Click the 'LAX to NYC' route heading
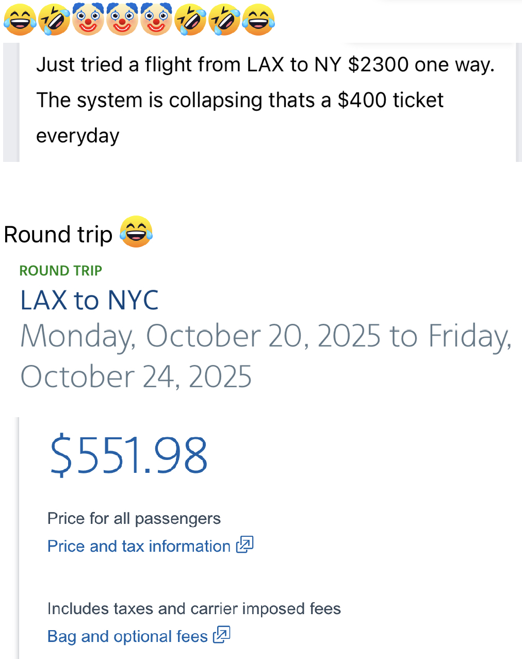This screenshot has height=659, width=522. point(89,300)
